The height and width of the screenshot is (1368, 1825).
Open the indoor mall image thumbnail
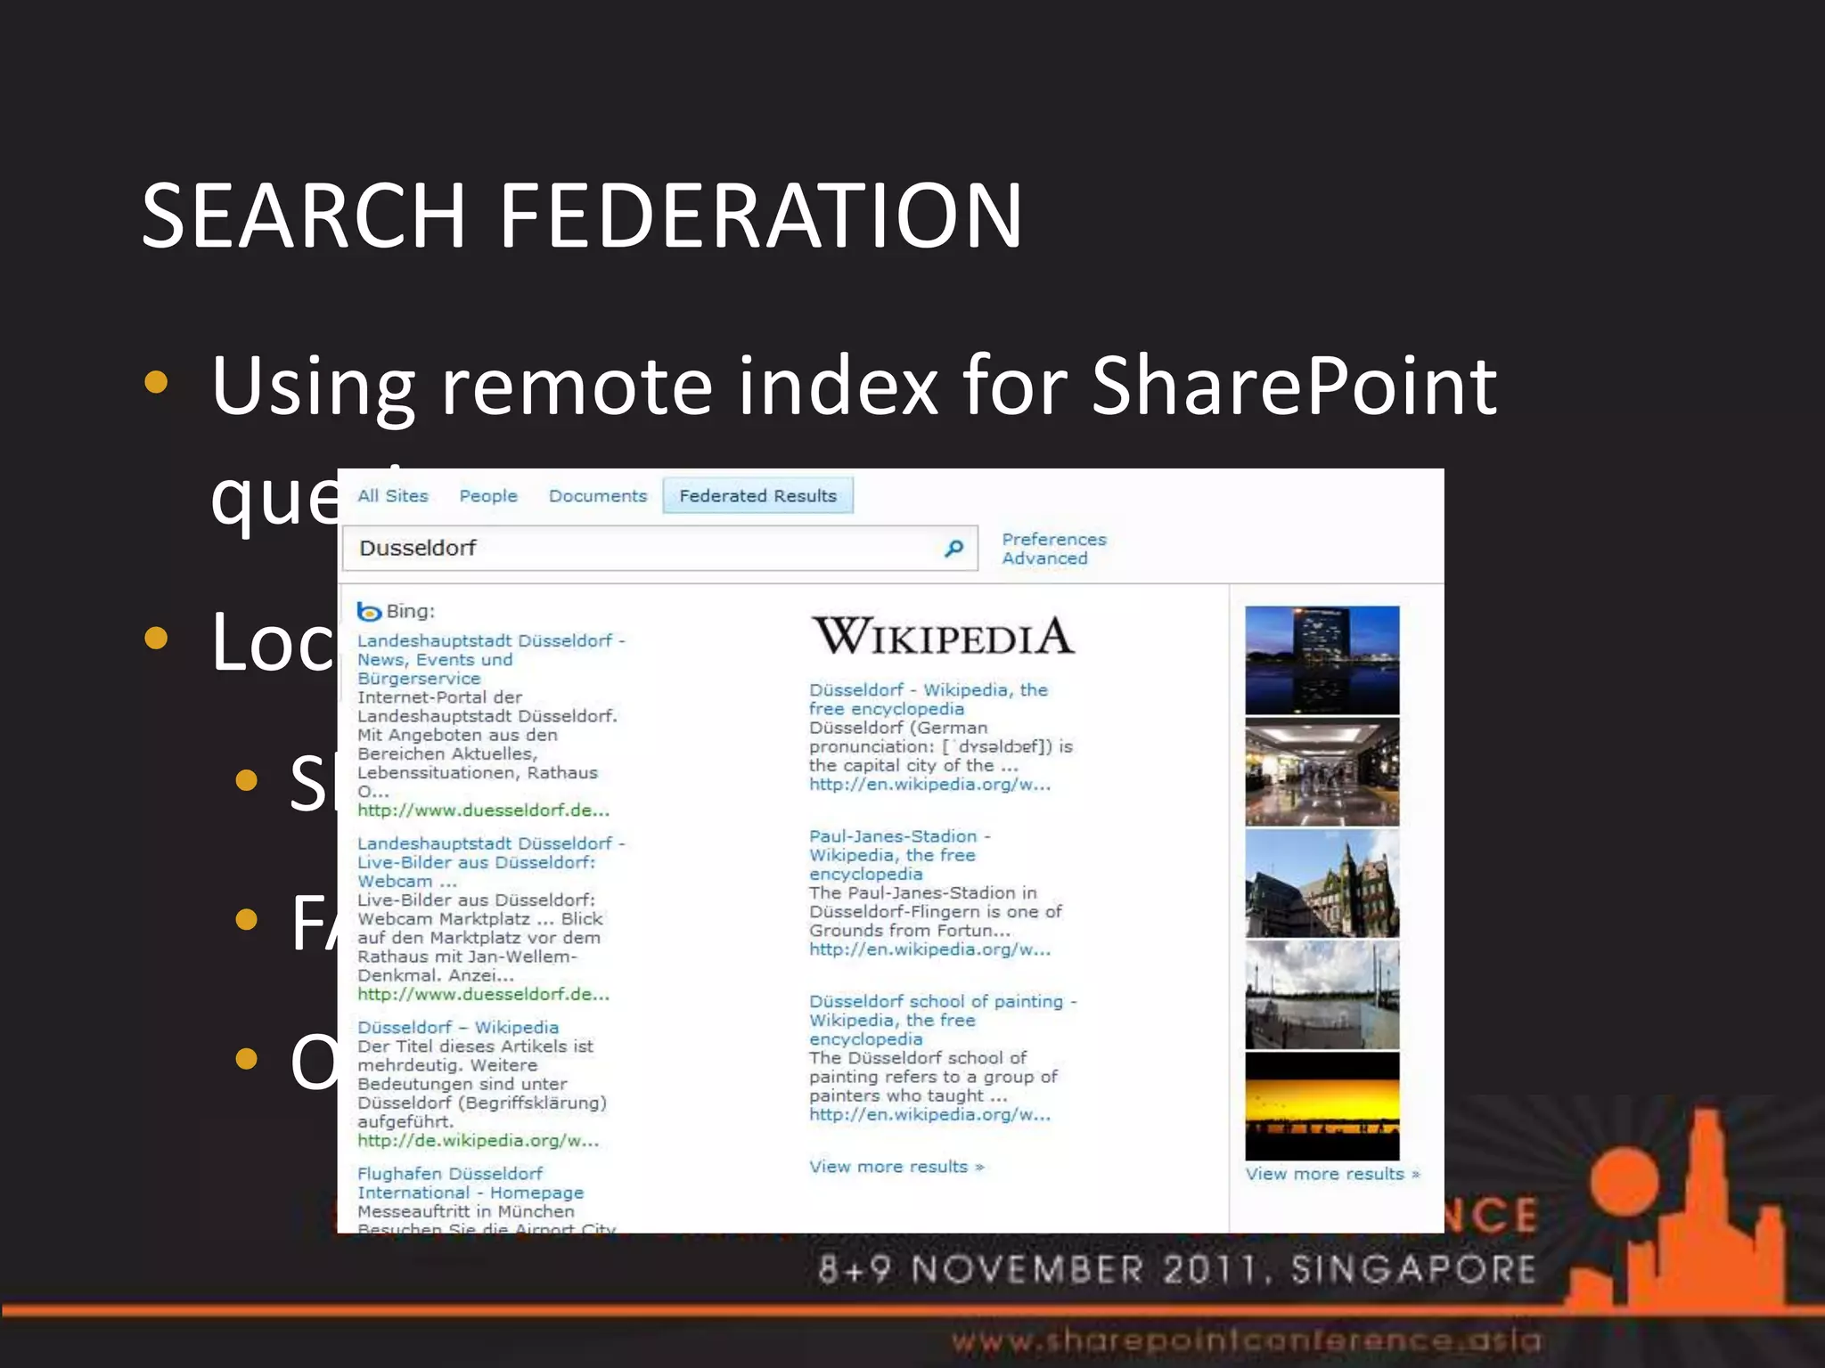(x=1322, y=772)
